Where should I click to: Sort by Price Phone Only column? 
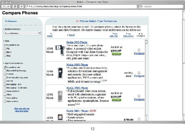(x=128, y=35)
